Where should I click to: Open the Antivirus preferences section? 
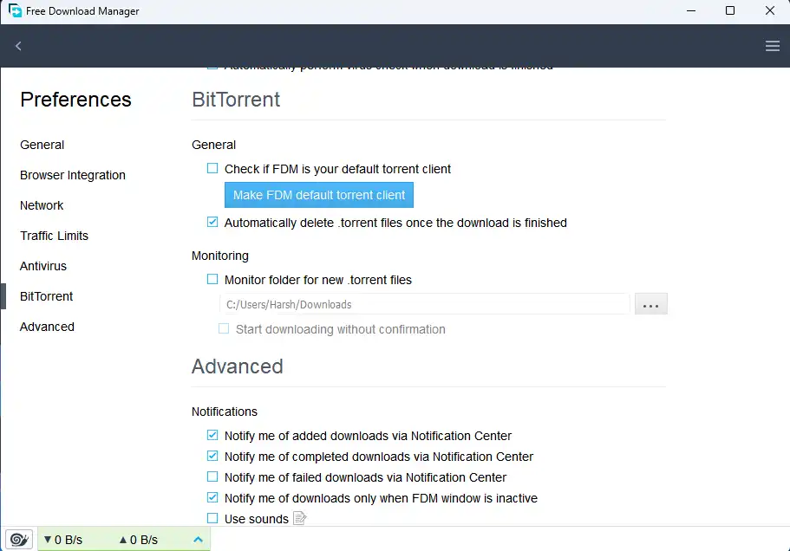[x=42, y=266]
